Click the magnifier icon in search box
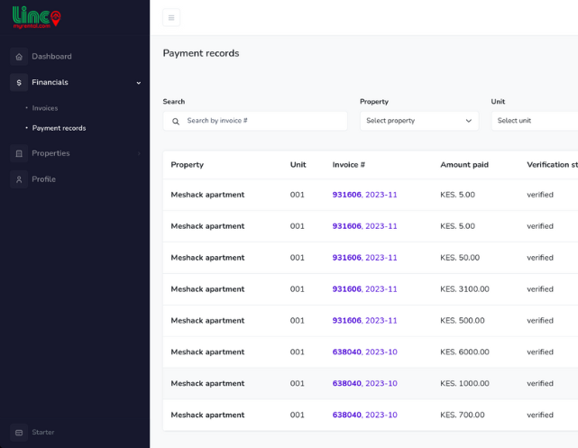This screenshot has height=448, width=578. pos(176,121)
